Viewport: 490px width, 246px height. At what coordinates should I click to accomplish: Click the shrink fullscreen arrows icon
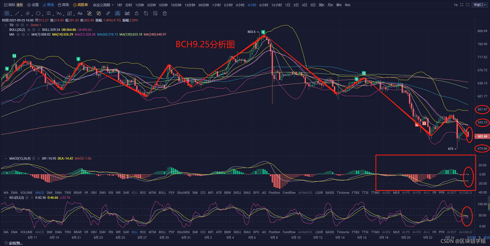click(462, 5)
